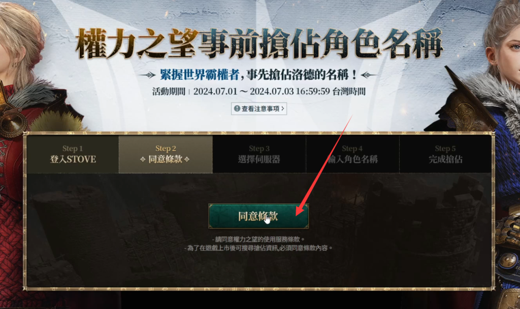This screenshot has width=520, height=309.
Task: Click the green 同意條款 button
Action: [258, 216]
